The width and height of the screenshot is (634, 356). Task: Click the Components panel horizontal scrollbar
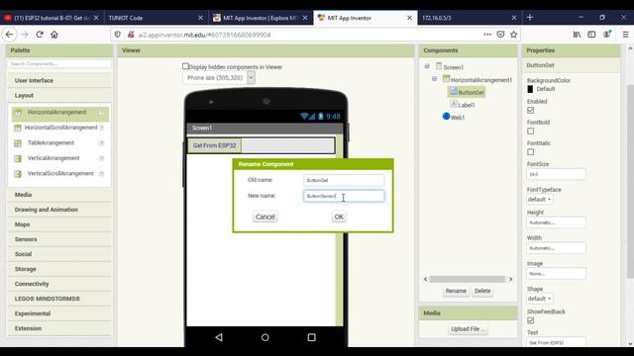pos(468,279)
